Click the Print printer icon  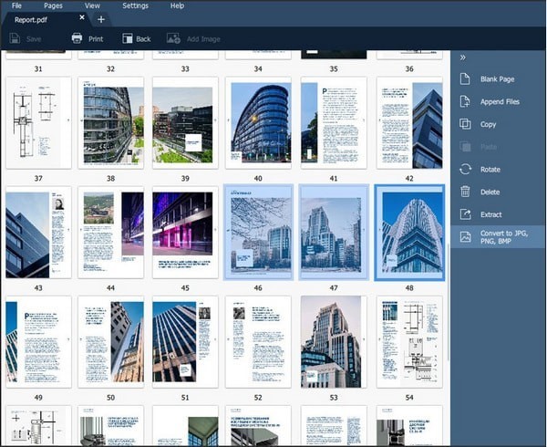click(x=77, y=38)
